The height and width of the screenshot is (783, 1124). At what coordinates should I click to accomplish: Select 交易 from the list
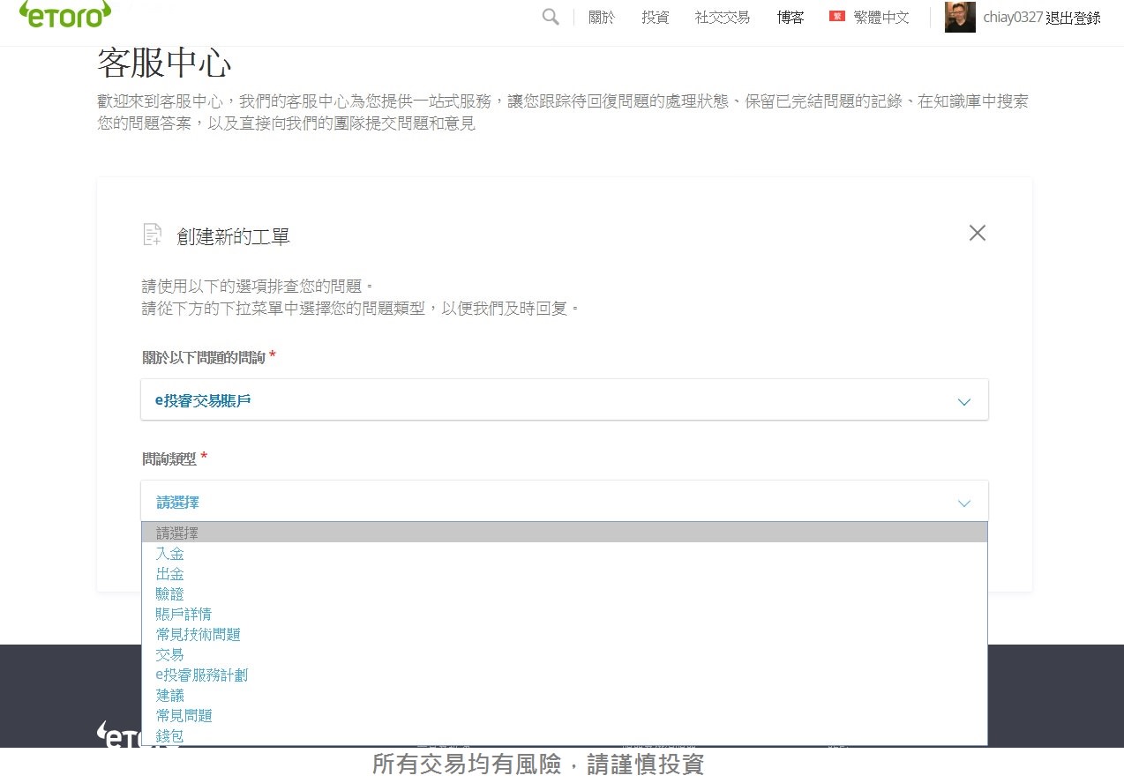(565, 654)
